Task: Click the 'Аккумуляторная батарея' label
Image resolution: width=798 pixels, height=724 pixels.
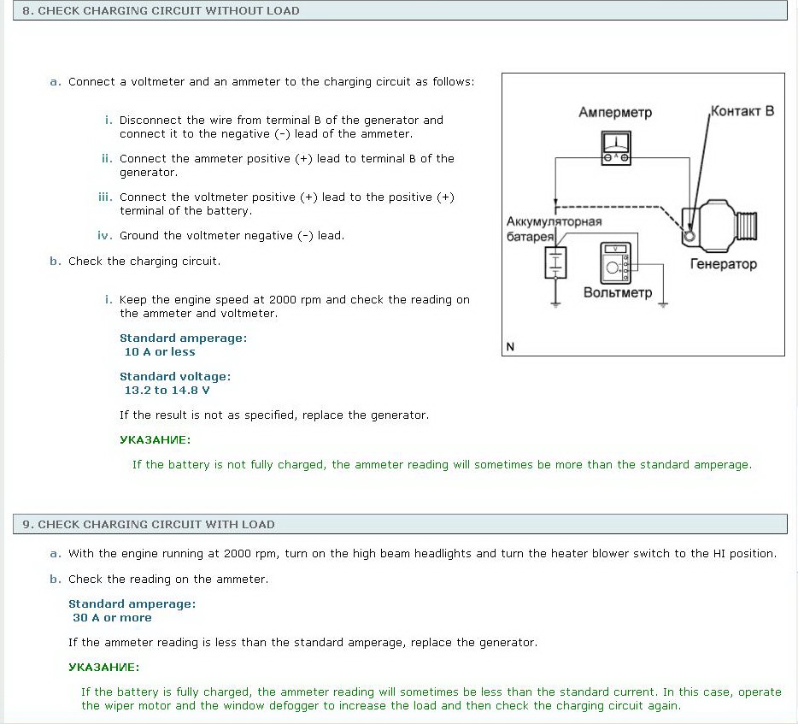Action: click(x=554, y=228)
